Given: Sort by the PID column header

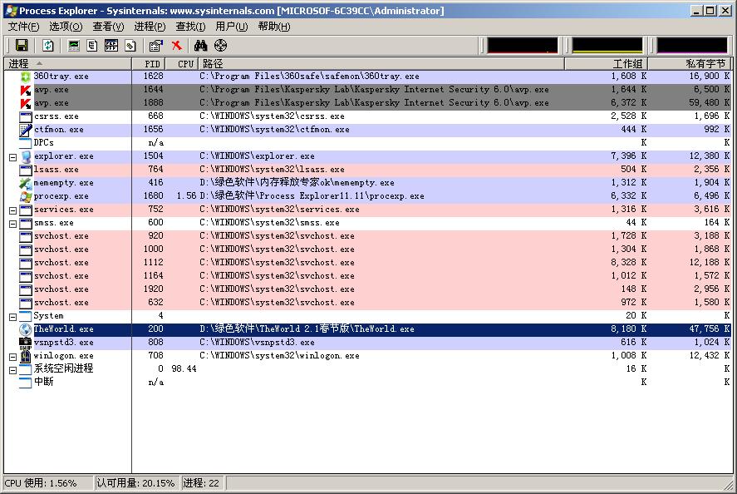Looking at the screenshot, I should tap(148, 63).
